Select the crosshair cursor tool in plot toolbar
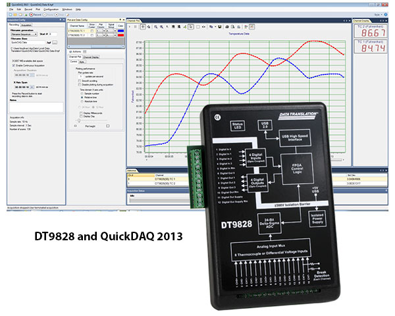 point(143,27)
